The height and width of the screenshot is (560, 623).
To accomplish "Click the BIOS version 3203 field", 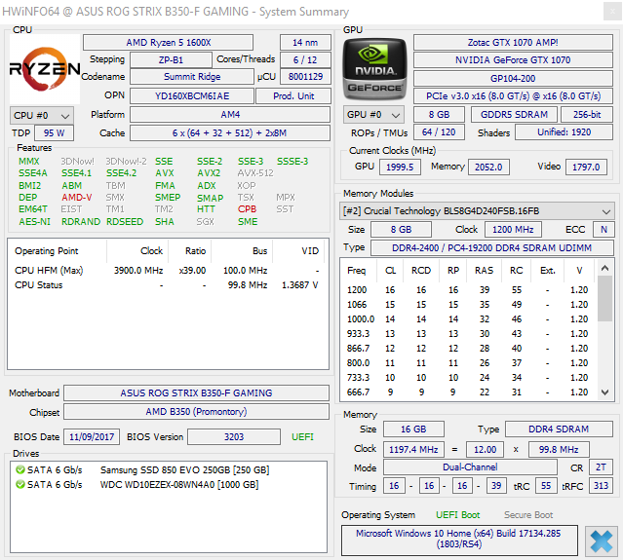I will tap(234, 437).
